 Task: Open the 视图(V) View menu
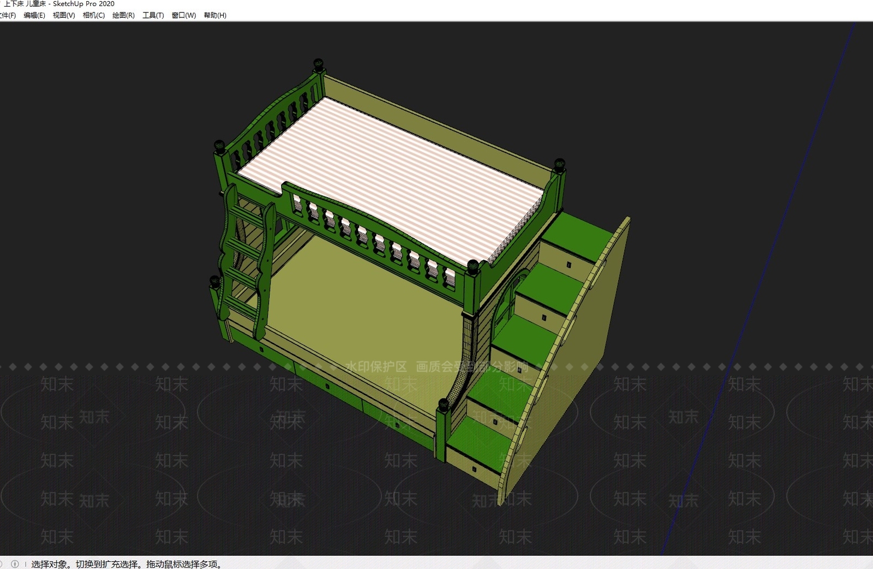pos(64,15)
